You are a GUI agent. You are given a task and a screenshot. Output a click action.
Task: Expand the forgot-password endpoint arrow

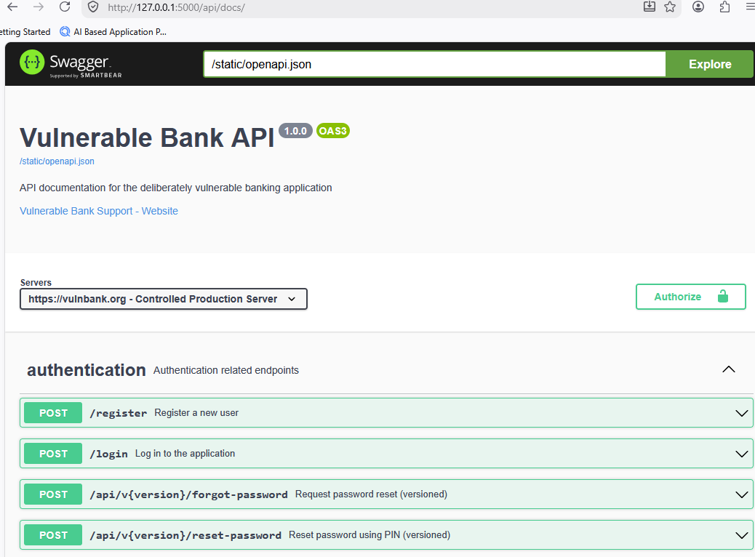(x=741, y=494)
